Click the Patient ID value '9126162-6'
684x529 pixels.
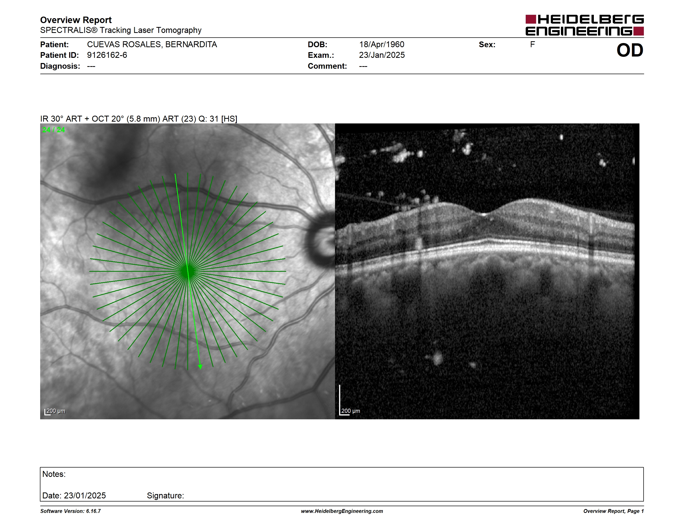click(x=107, y=55)
